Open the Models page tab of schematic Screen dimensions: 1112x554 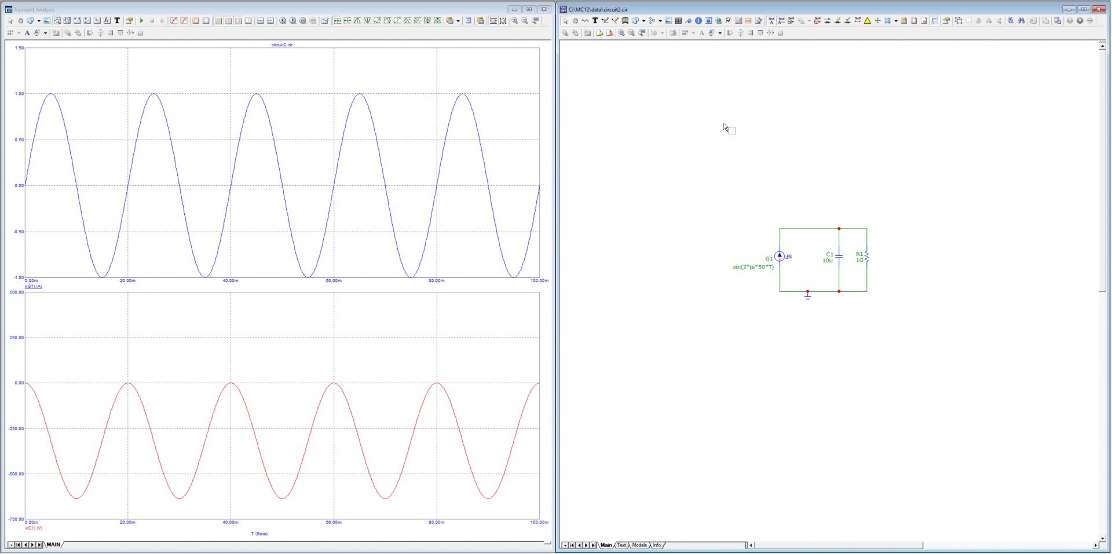[x=639, y=545]
